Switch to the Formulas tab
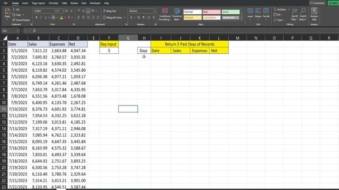This screenshot has width=339, height=190. (53, 3)
